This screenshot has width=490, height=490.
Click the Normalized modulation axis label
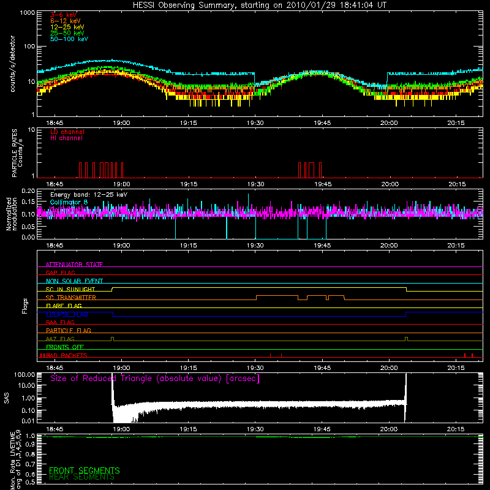(11, 214)
